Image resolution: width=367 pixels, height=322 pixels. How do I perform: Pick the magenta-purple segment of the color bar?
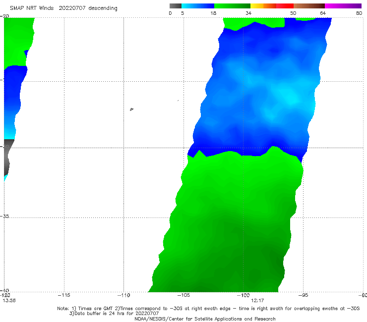(343, 6)
